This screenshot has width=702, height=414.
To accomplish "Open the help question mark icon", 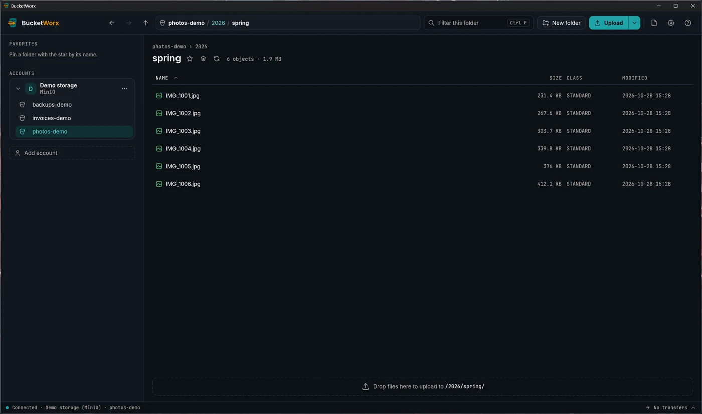I will [x=688, y=23].
